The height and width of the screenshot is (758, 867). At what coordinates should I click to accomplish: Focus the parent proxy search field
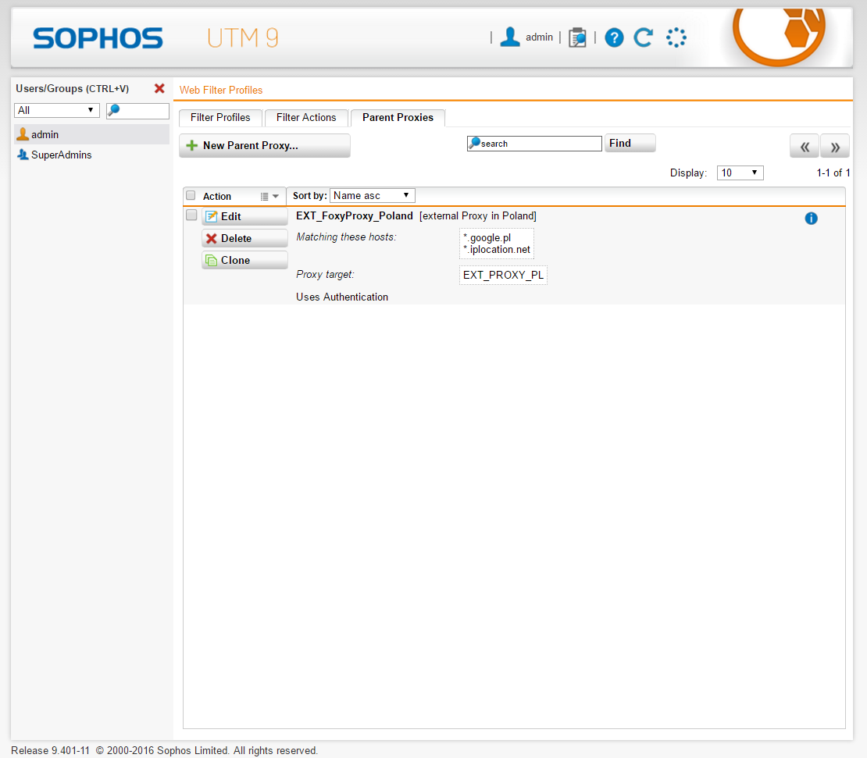coord(534,144)
